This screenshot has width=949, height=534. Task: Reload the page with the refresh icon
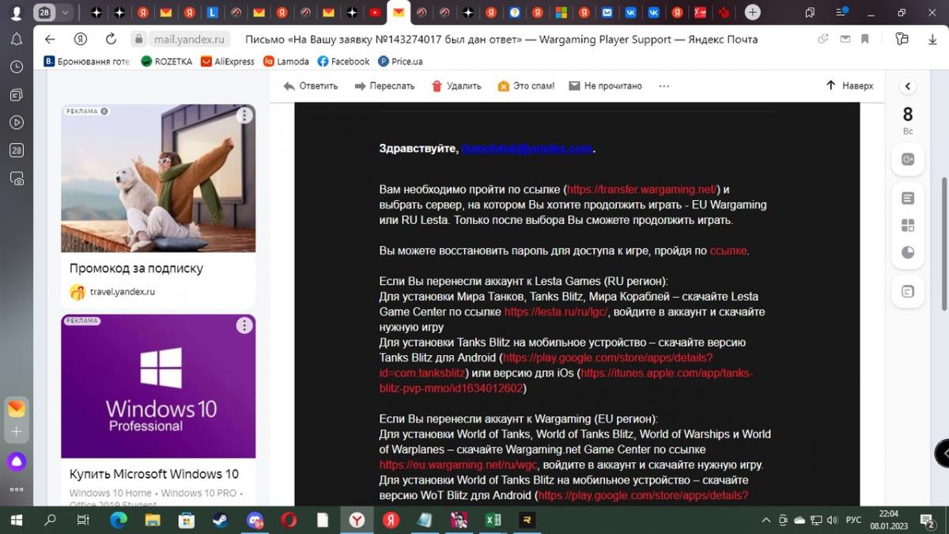click(111, 39)
